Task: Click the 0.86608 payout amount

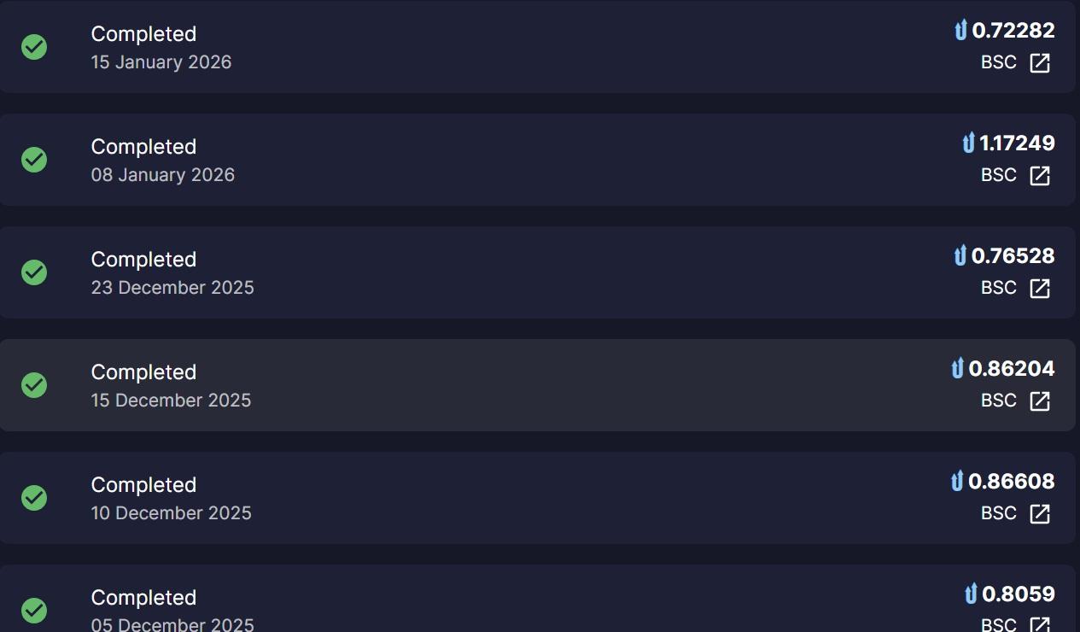Action: [1012, 482]
